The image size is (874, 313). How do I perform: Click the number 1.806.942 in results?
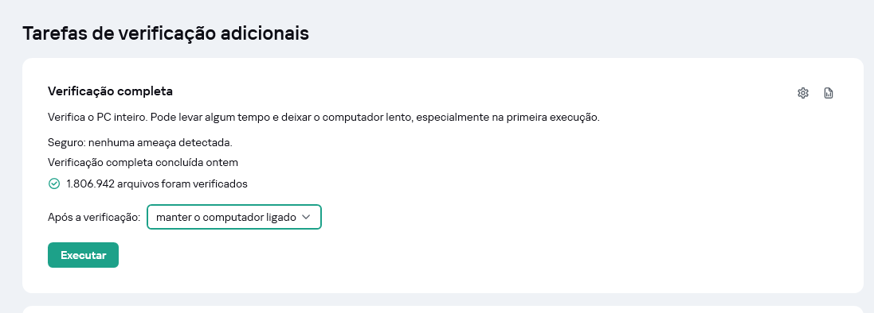pyautogui.click(x=90, y=184)
